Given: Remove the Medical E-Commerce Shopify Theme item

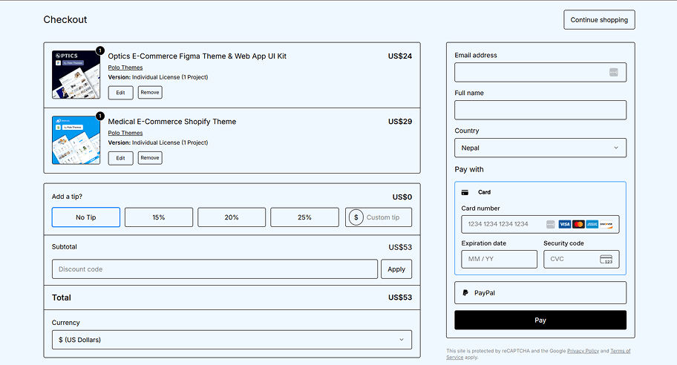Looking at the screenshot, I should tap(150, 158).
